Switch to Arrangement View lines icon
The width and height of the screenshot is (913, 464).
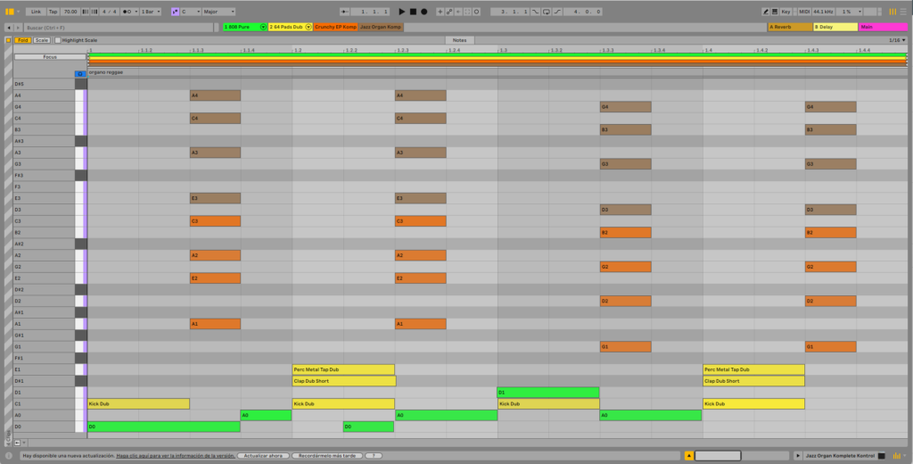pyautogui.click(x=904, y=12)
